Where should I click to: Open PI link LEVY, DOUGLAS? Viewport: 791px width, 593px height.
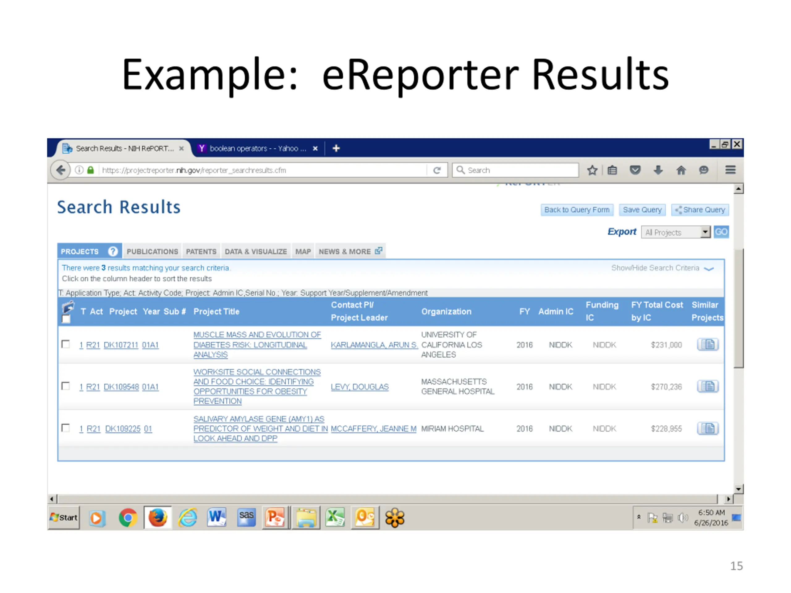pyautogui.click(x=360, y=387)
